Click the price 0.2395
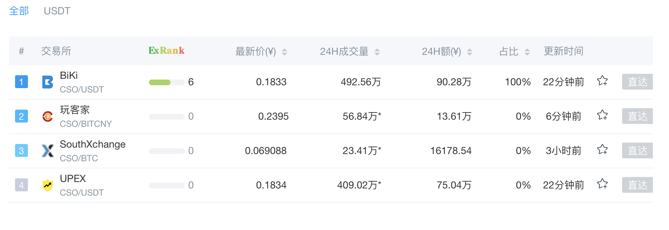 point(273,116)
